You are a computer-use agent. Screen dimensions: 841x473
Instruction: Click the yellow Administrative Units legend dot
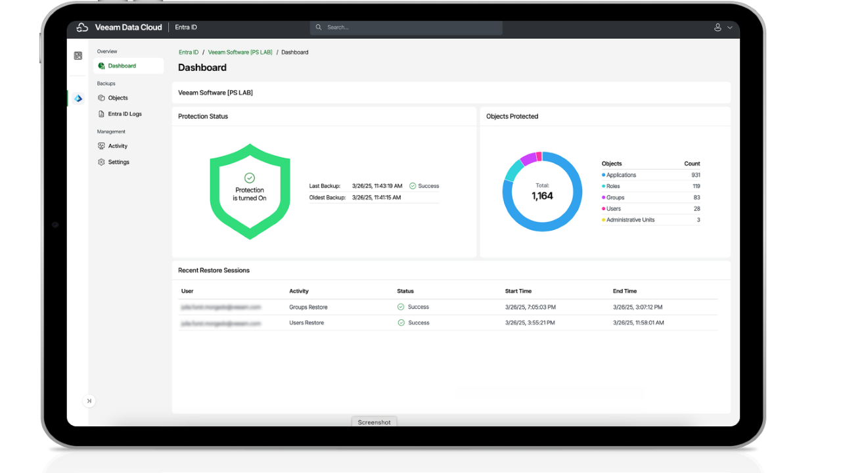click(604, 220)
